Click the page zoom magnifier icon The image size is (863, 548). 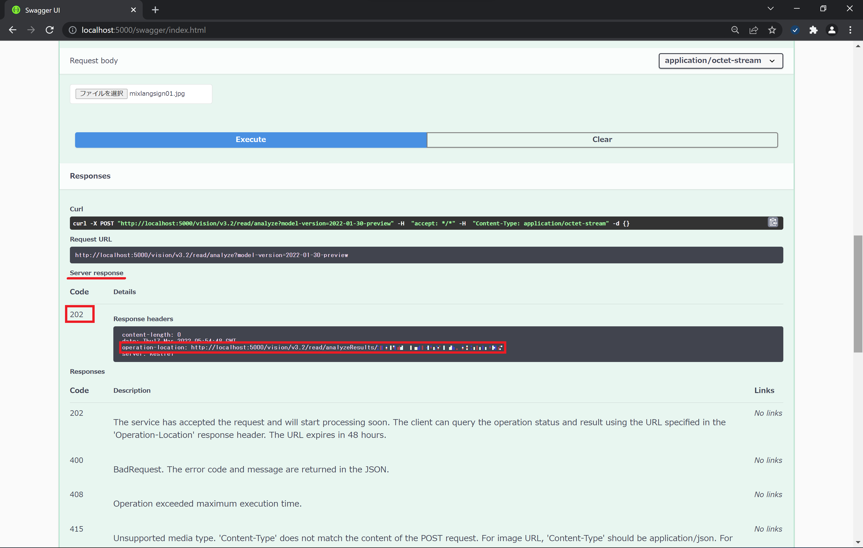point(735,30)
